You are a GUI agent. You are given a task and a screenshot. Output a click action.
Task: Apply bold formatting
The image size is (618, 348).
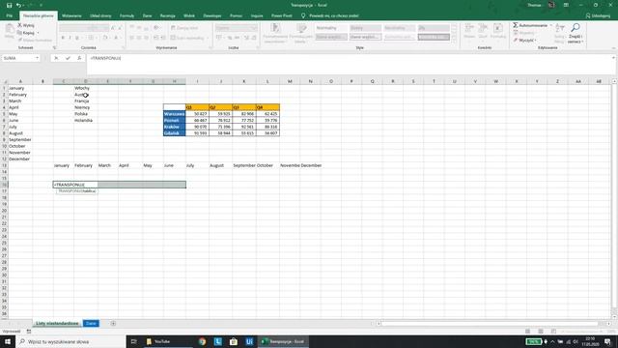[x=63, y=38]
